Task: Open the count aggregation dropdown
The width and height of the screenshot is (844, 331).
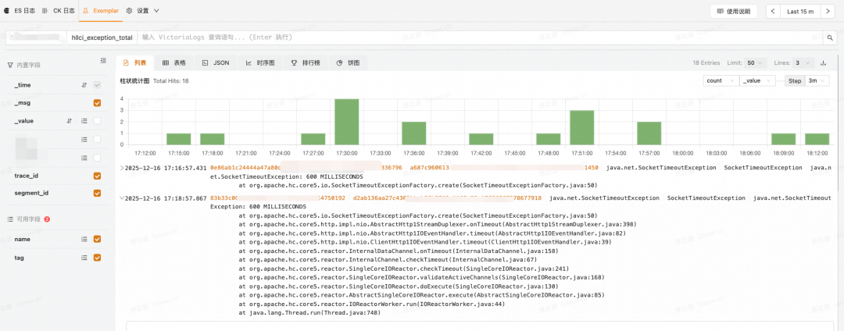Action: (721, 80)
